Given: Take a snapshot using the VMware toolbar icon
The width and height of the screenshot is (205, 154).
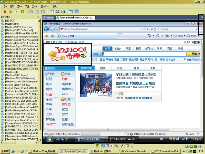Looking at the screenshot, I should coord(31,12).
